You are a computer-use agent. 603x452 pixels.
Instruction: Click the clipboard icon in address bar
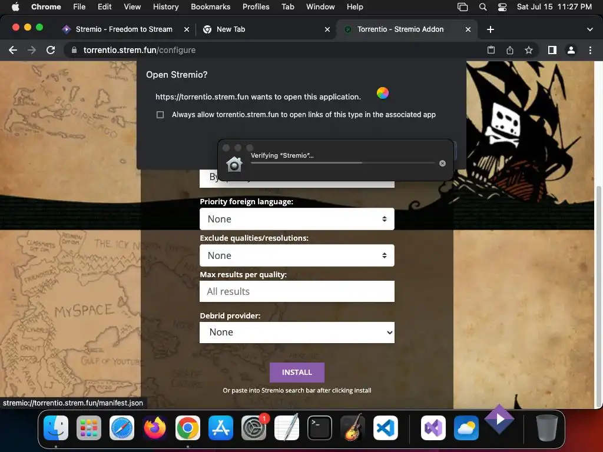pyautogui.click(x=491, y=50)
